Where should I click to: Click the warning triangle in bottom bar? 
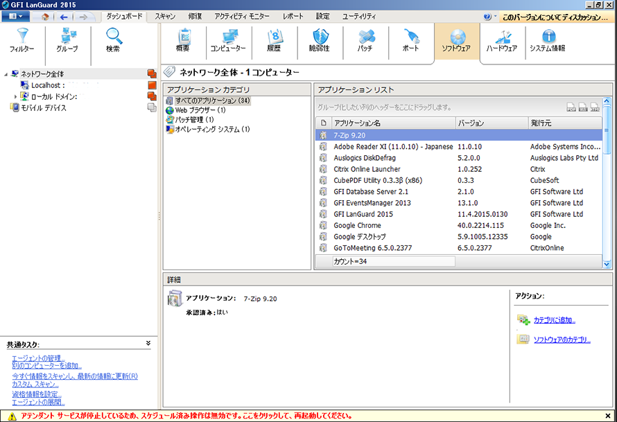pos(12,416)
